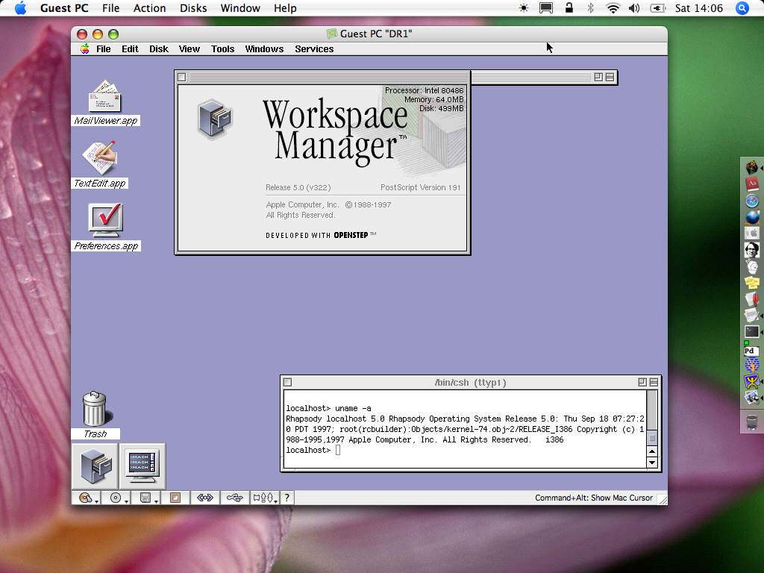Image resolution: width=764 pixels, height=573 pixels.
Task: Open the Tools menu in Rhapsody
Action: (x=222, y=49)
